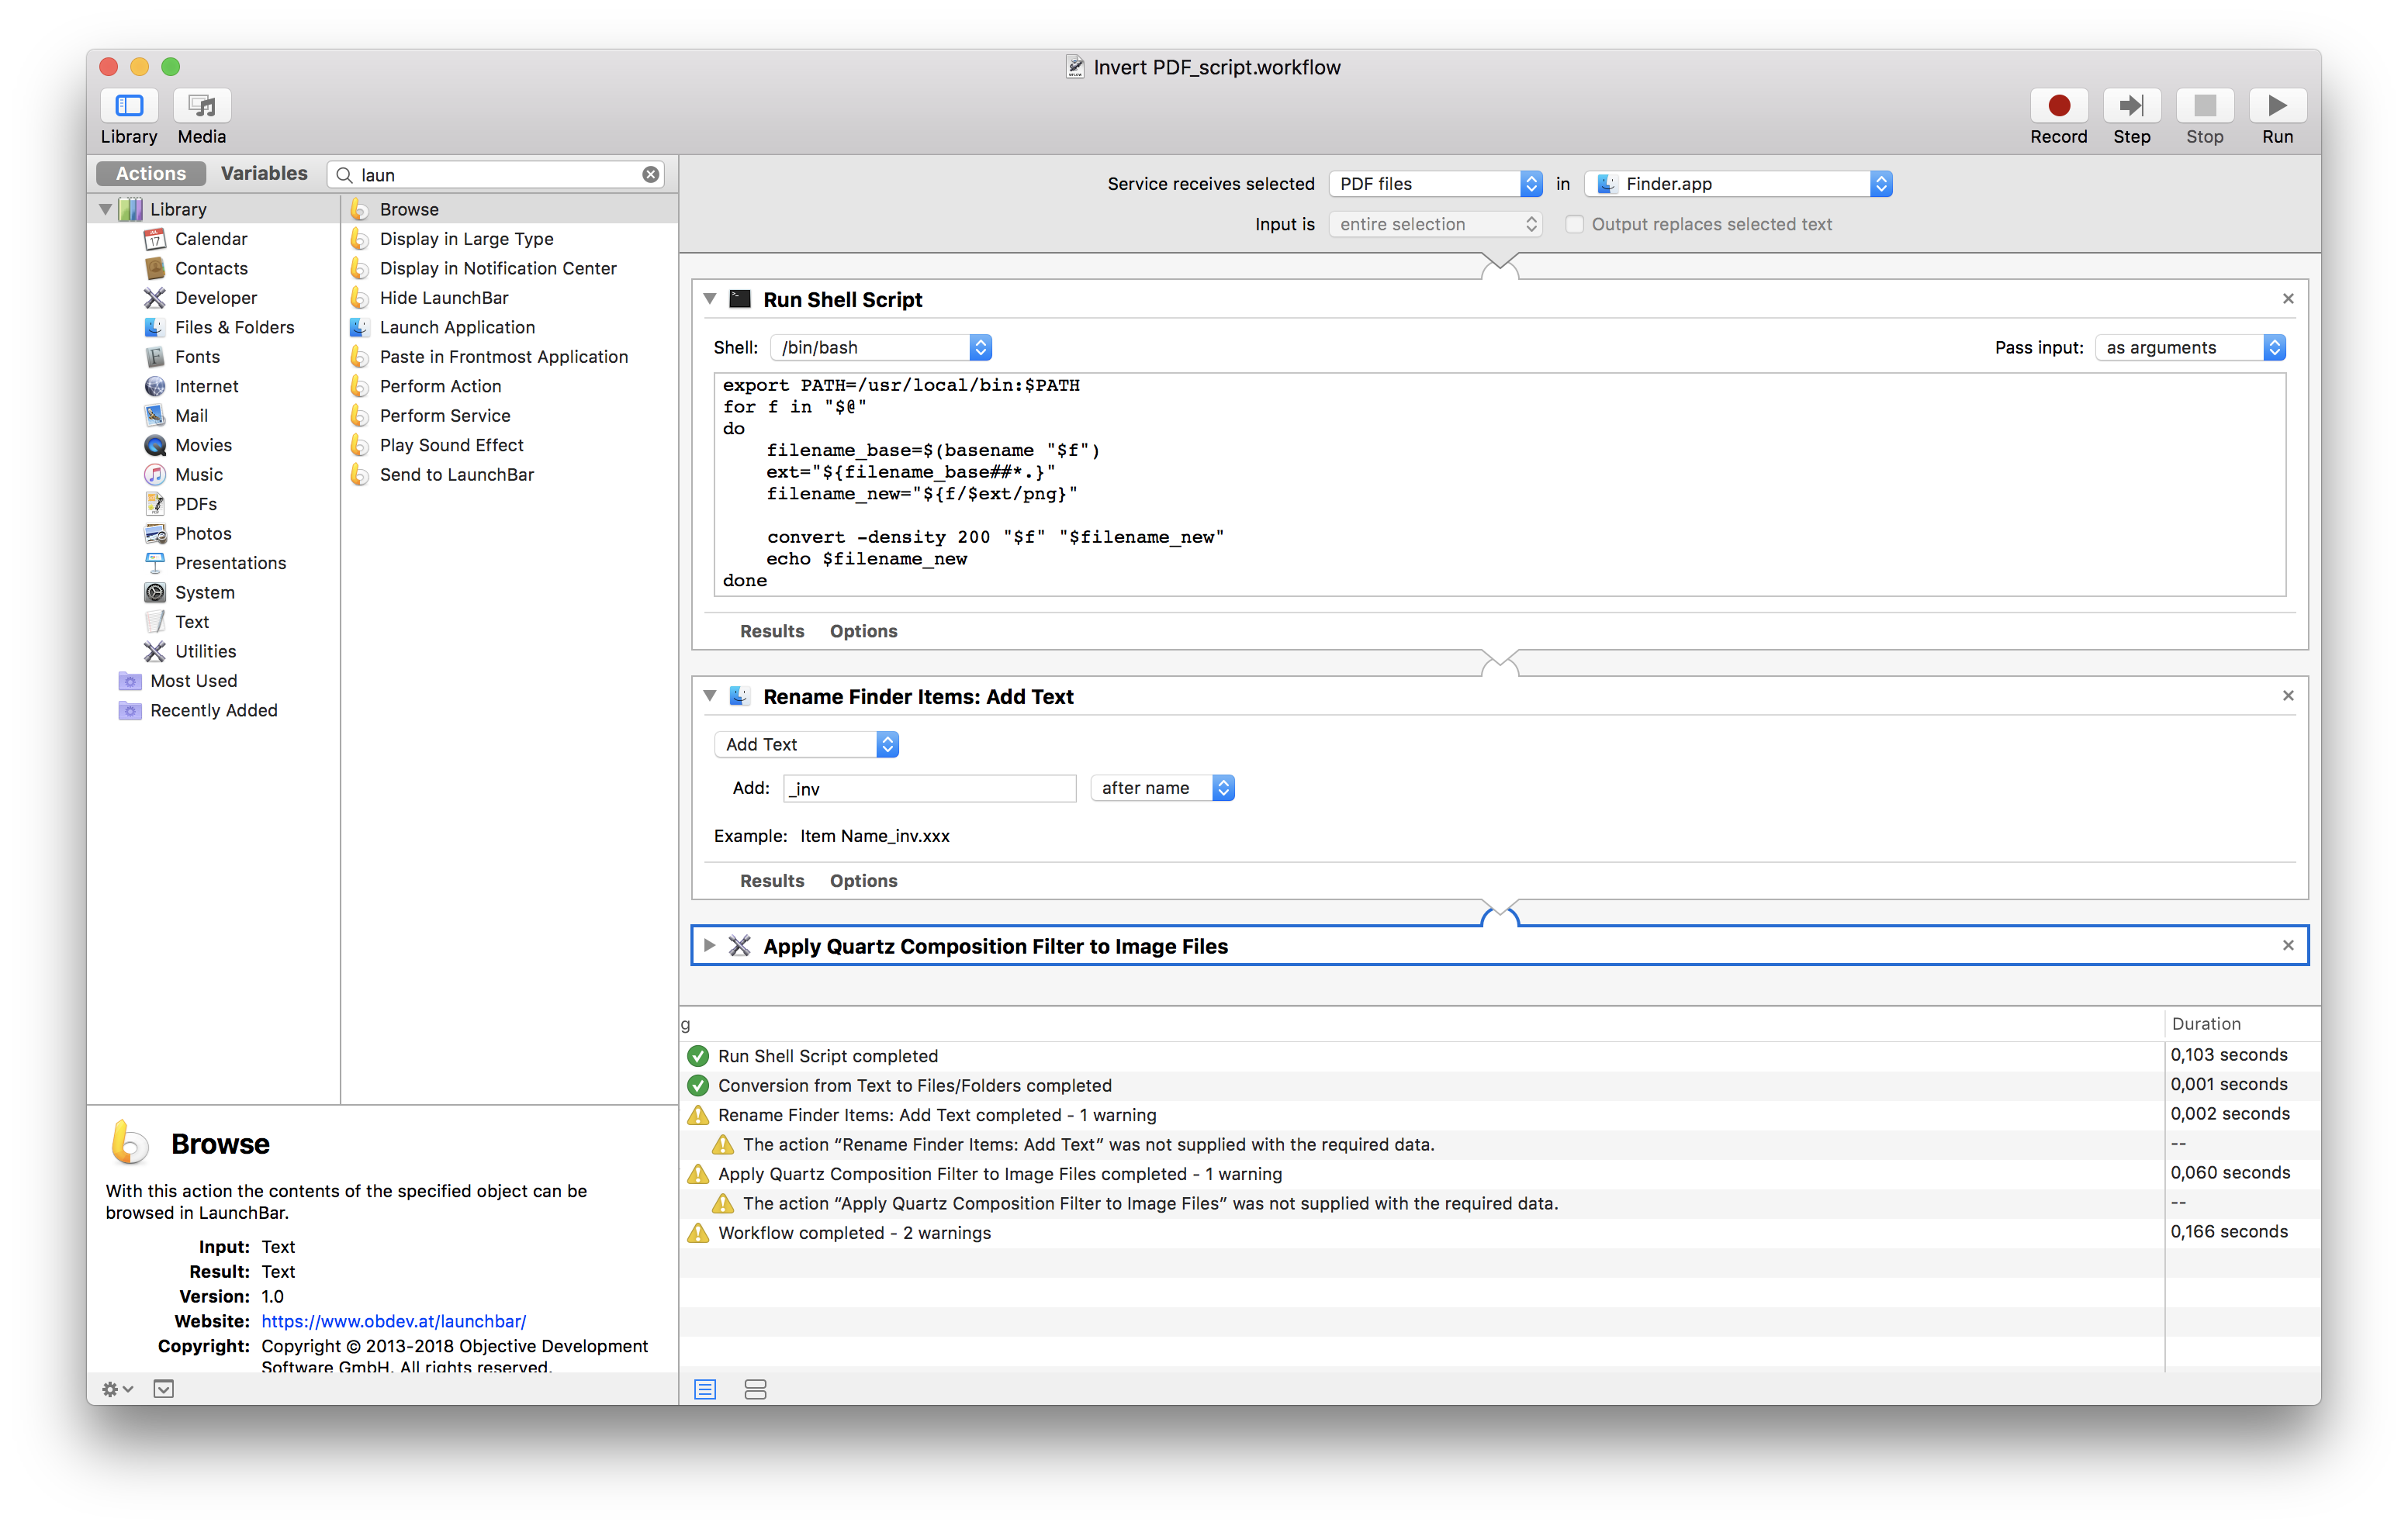Open the Pass input 'as arguments' dropdown

tap(2190, 347)
